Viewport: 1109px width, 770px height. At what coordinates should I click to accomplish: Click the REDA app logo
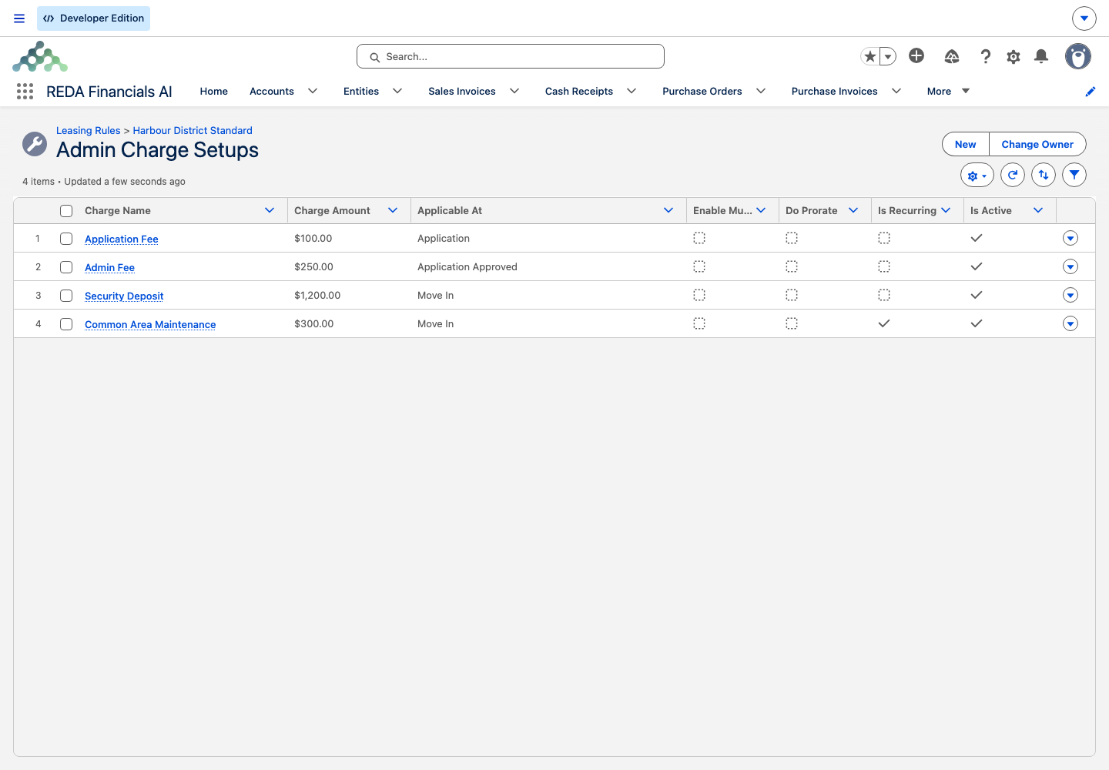pyautogui.click(x=40, y=56)
